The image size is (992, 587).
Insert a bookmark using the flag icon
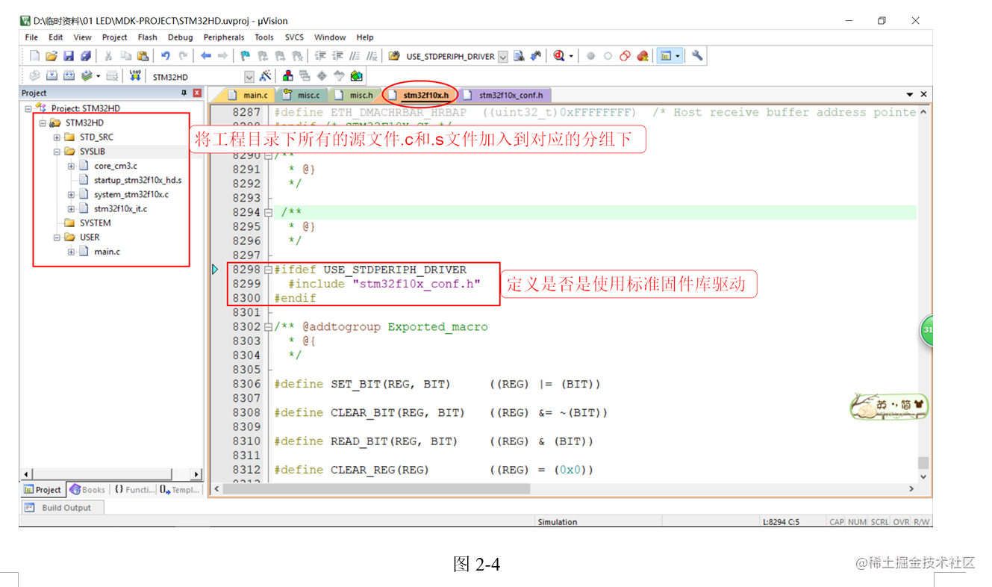click(245, 56)
